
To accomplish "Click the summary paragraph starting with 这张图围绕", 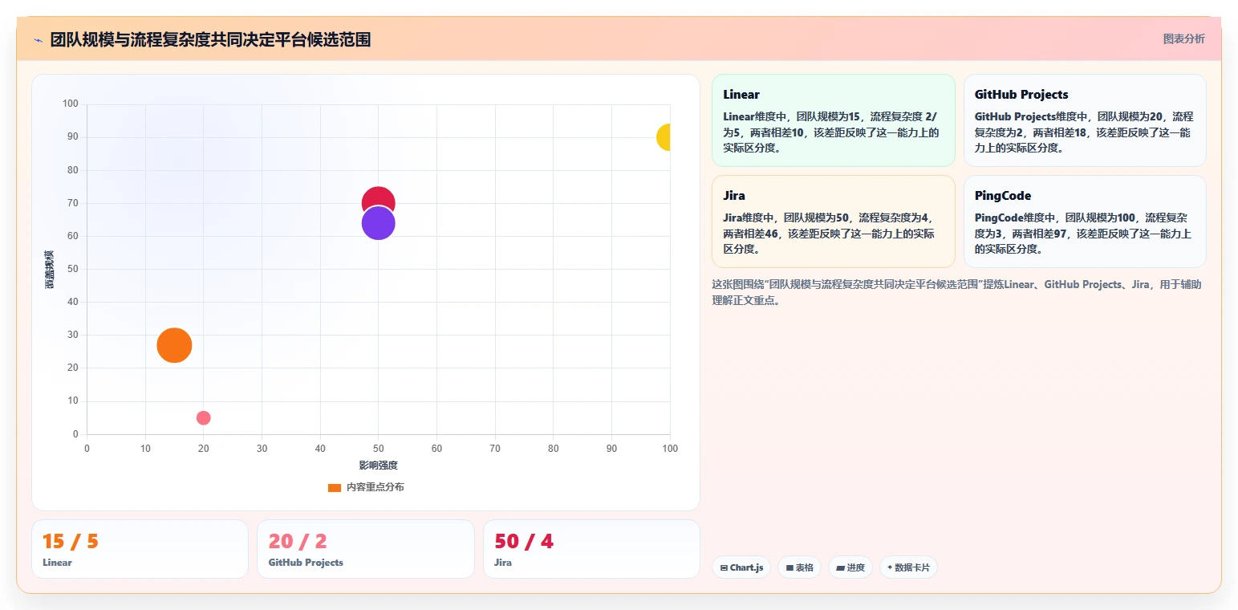I will pyautogui.click(x=956, y=292).
